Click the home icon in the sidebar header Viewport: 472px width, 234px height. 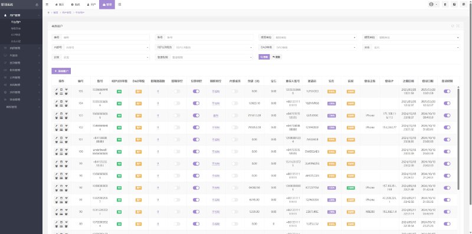click(37, 5)
